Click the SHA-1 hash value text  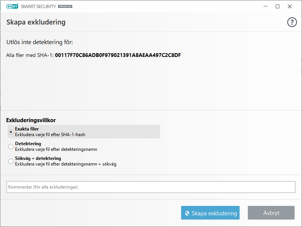click(x=118, y=55)
